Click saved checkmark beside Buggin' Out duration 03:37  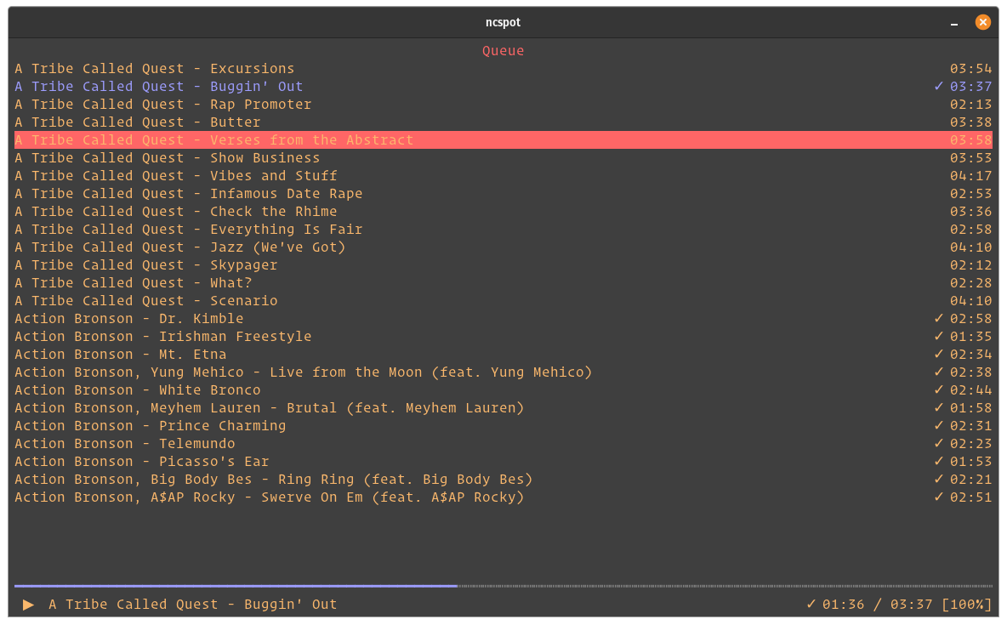pyautogui.click(x=939, y=86)
